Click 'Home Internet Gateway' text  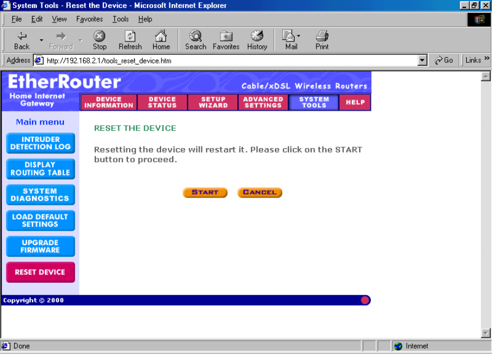37,100
